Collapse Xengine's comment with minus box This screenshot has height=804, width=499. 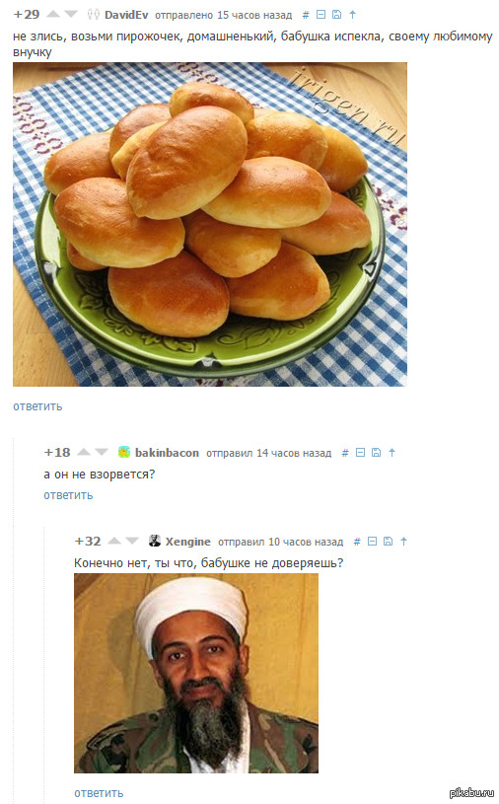pyautogui.click(x=373, y=541)
